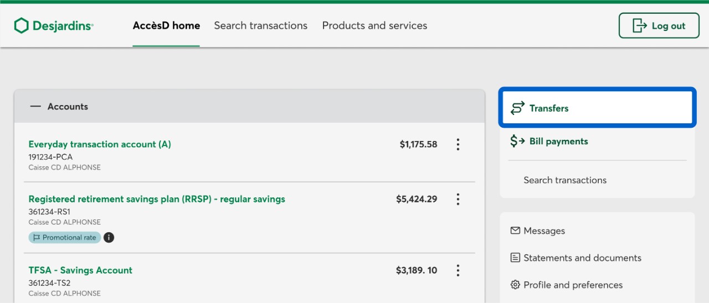Click the Log out door icon
The height and width of the screenshot is (303, 709).
640,25
